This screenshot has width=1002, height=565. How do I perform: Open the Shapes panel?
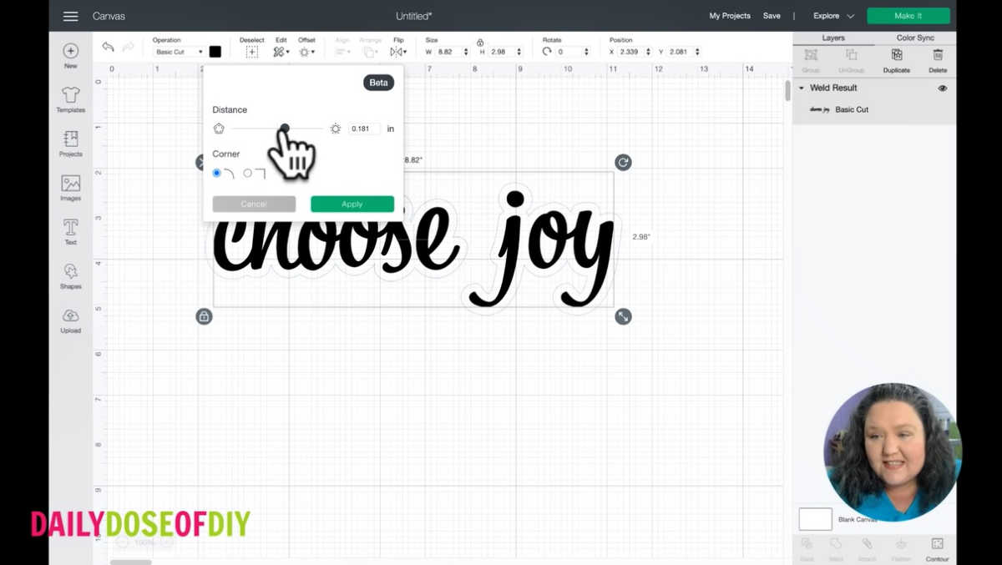(x=71, y=276)
